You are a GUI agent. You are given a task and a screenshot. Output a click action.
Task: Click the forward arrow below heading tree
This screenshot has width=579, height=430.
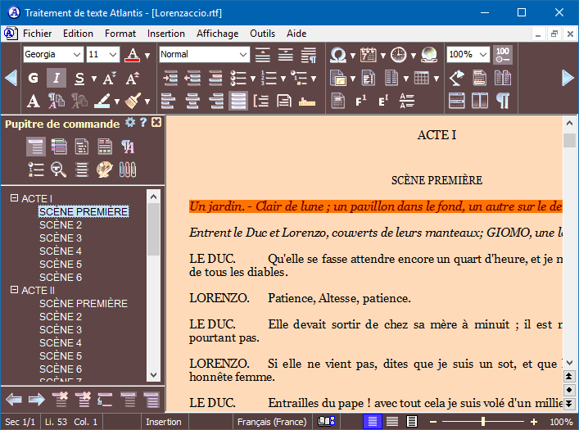pyautogui.click(x=37, y=400)
